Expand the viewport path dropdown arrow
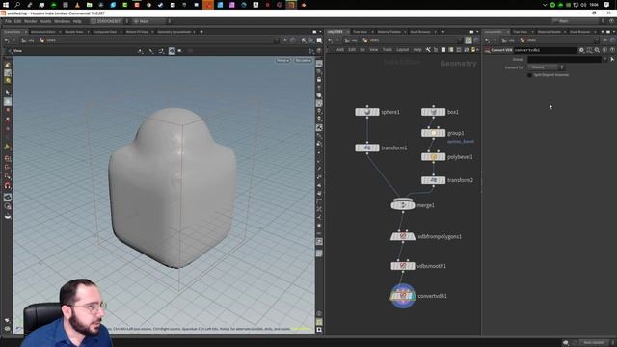Image resolution: width=617 pixels, height=347 pixels. (x=277, y=40)
